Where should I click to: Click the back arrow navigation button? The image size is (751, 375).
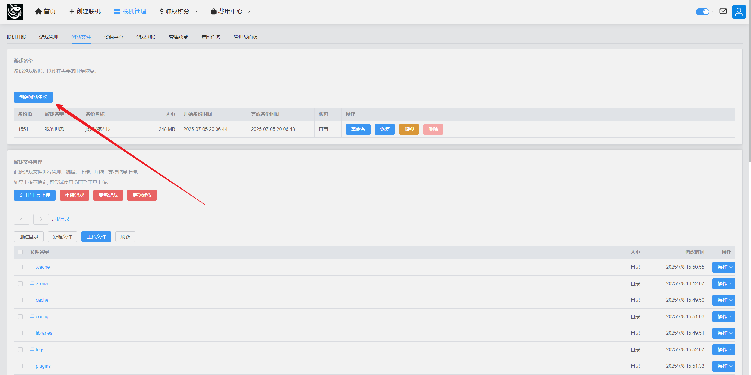pos(22,219)
